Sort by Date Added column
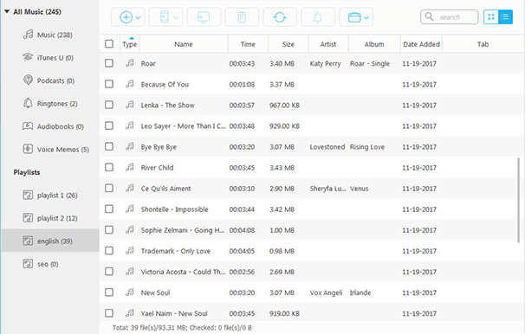This screenshot has height=334, width=525. 421,44
